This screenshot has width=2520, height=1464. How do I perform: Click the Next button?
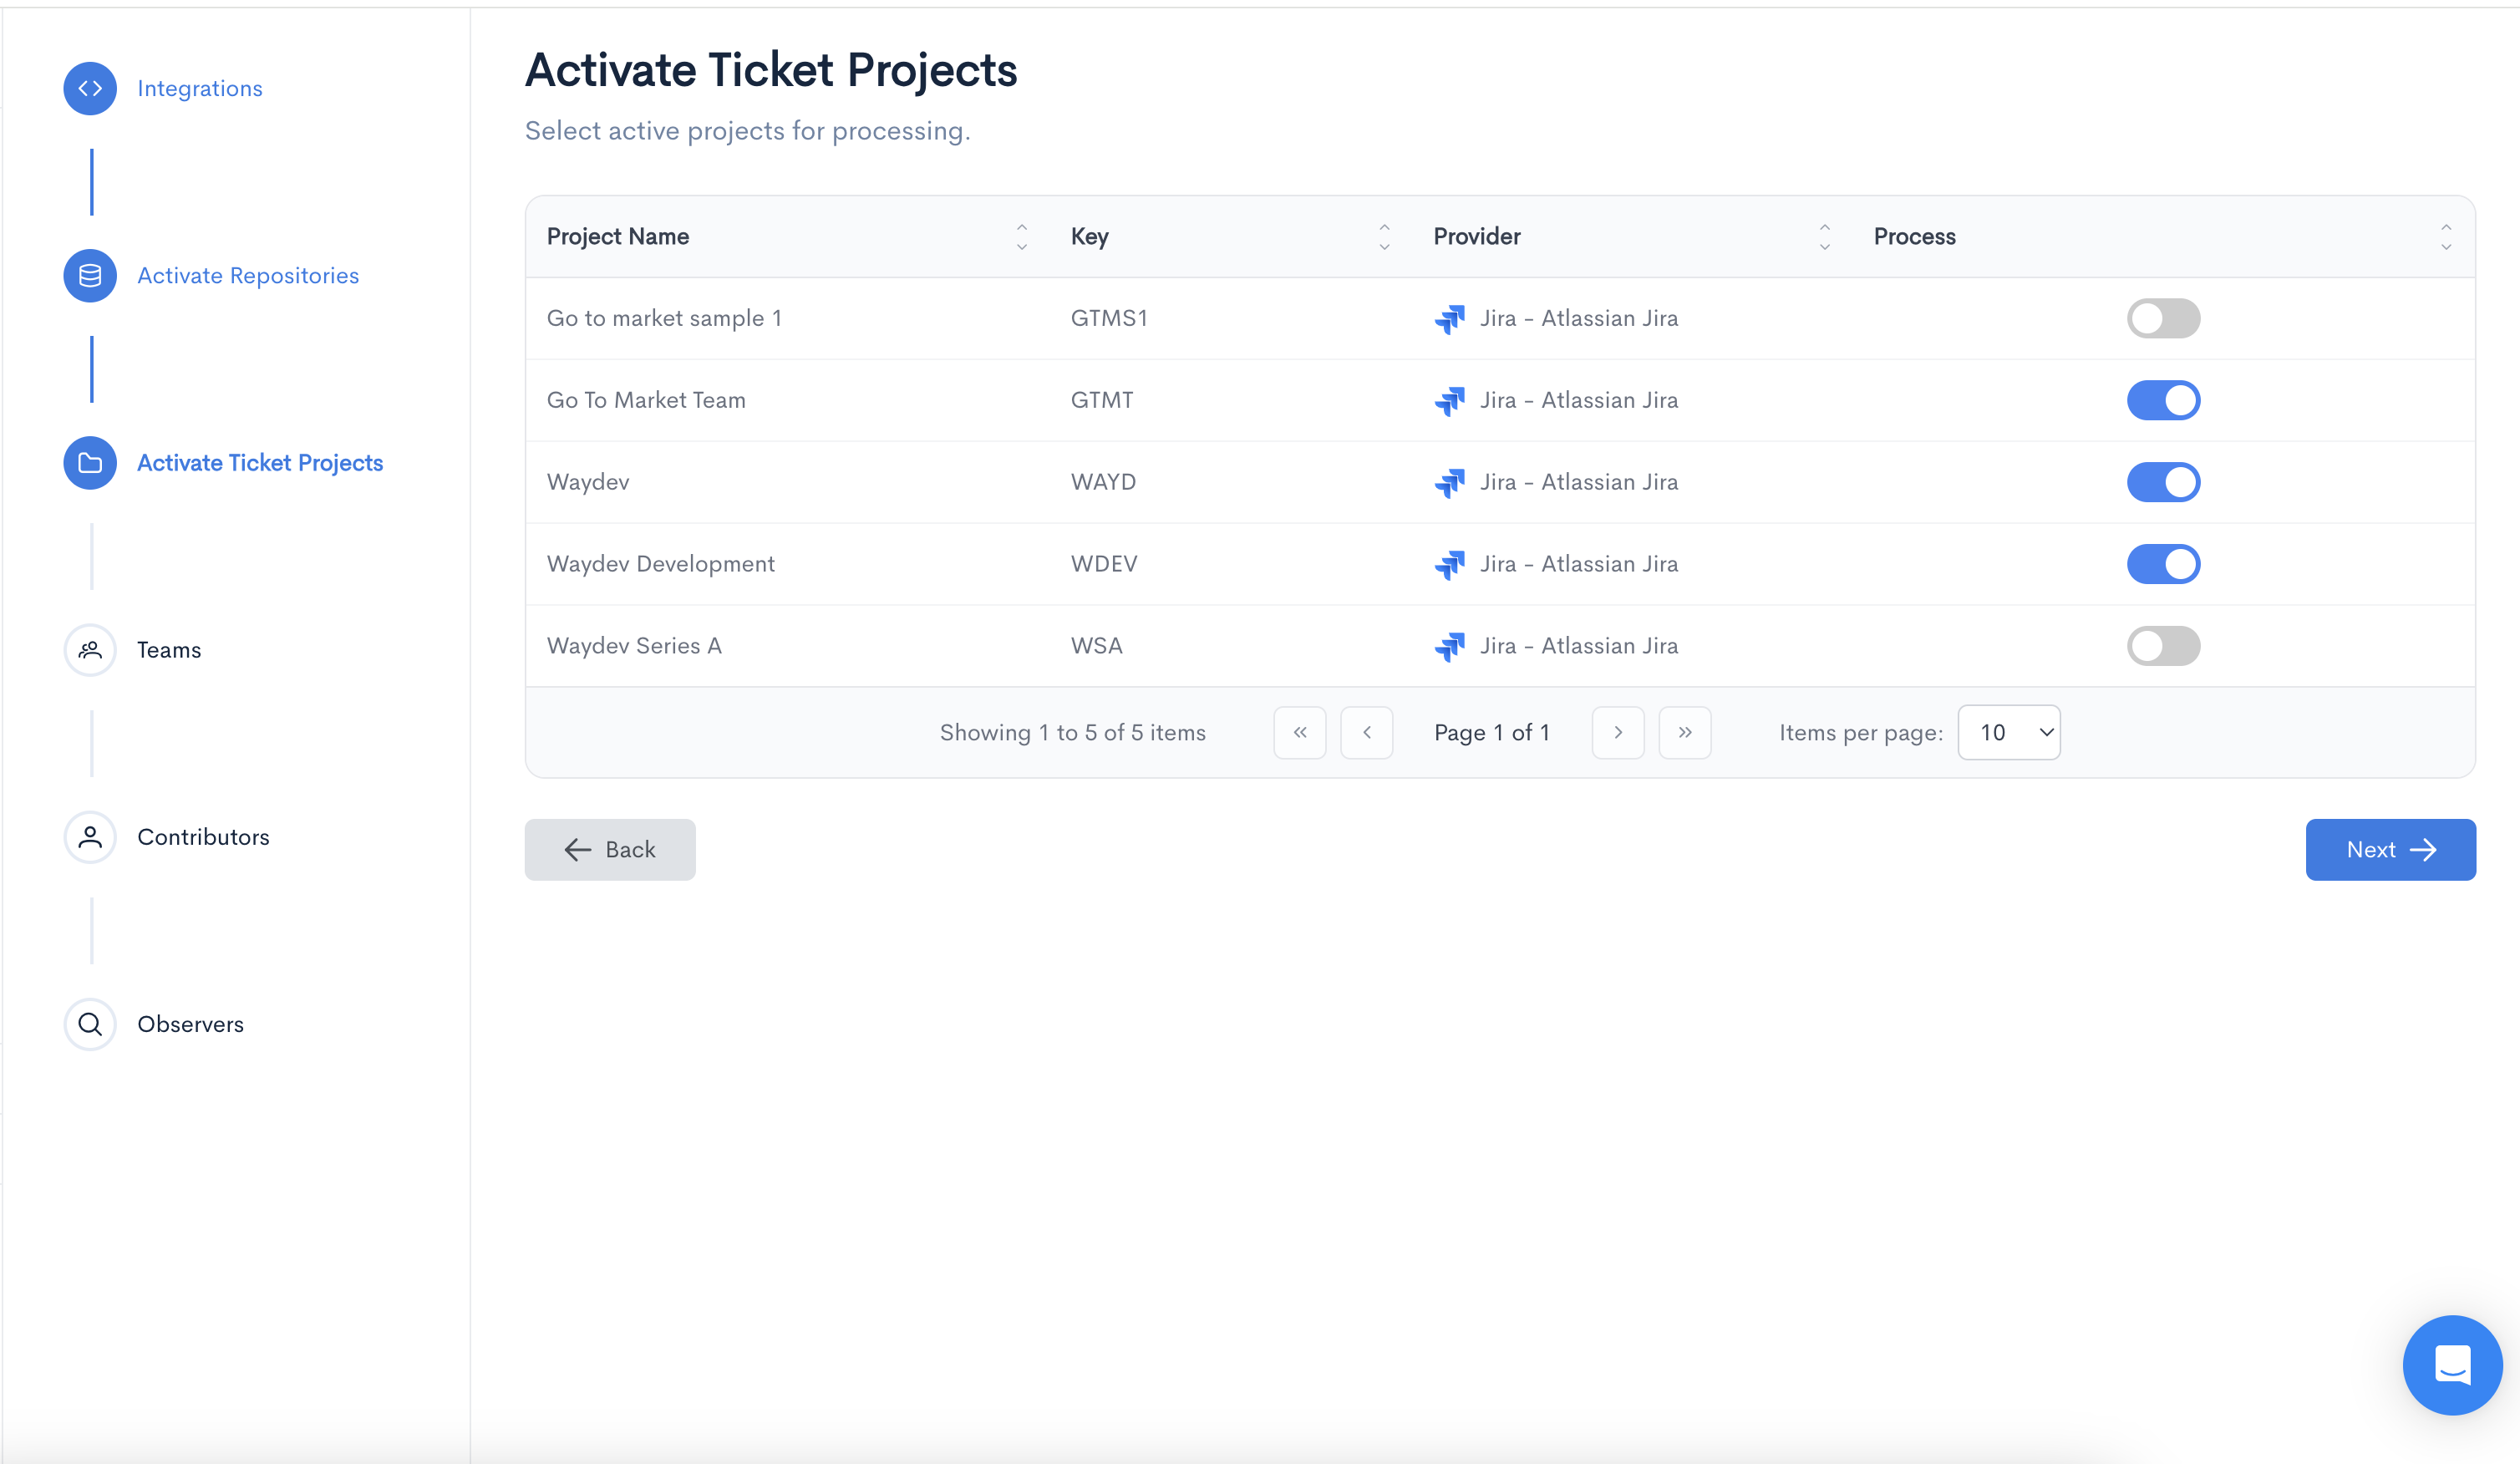2390,849
